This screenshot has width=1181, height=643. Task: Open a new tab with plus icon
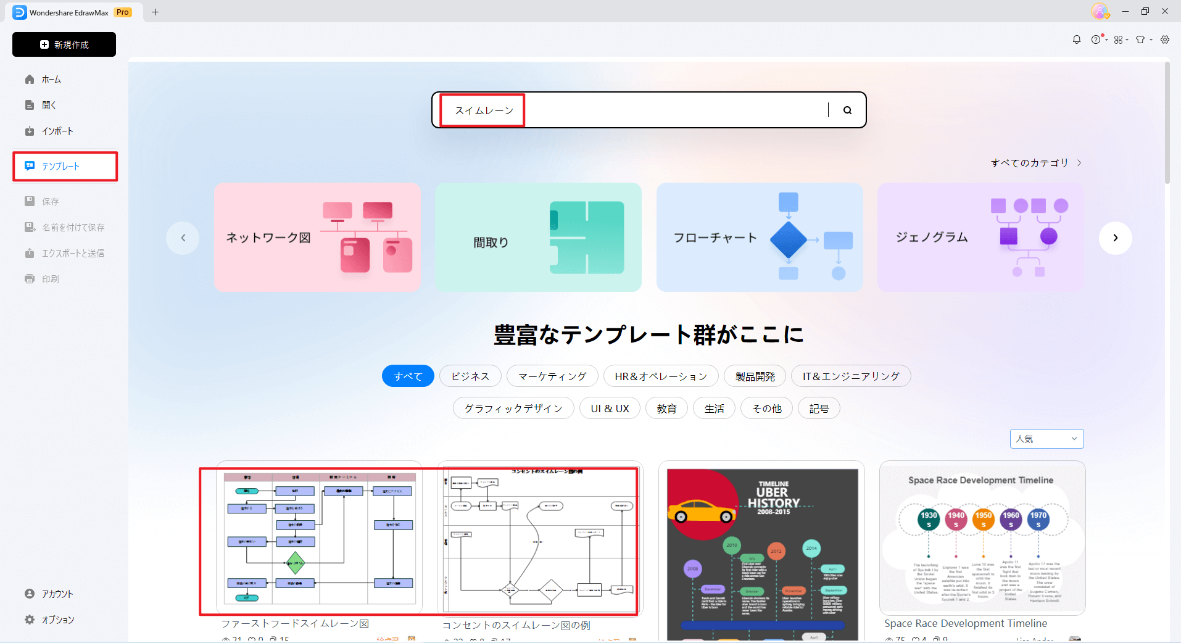click(155, 12)
